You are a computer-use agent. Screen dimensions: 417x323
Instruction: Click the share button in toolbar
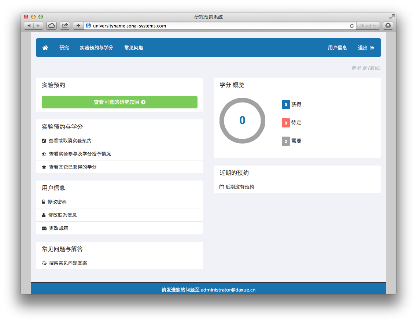point(65,26)
